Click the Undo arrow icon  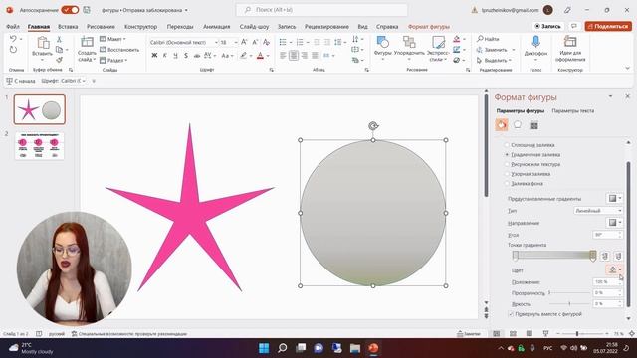click(13, 39)
